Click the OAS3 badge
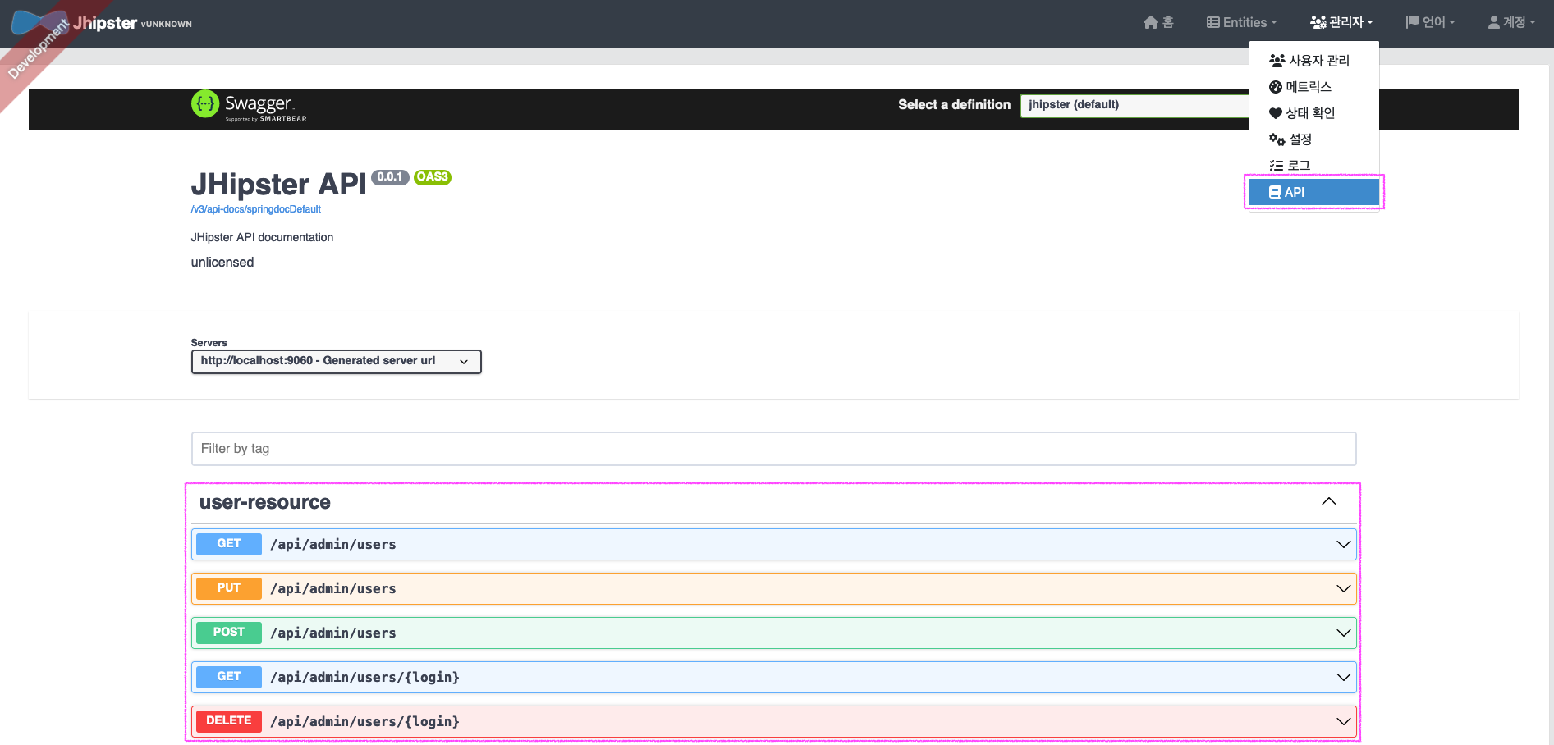 pyautogui.click(x=433, y=177)
